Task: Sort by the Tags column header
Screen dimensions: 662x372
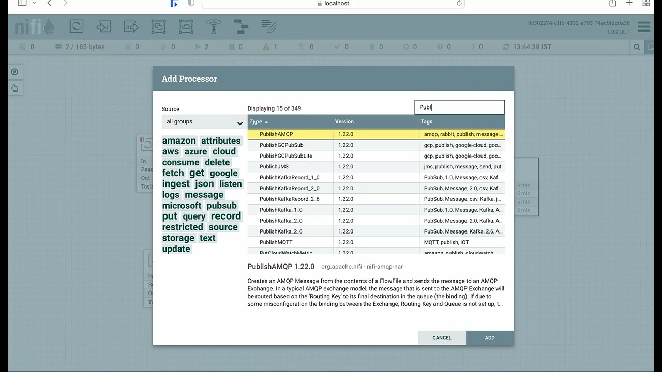Action: point(462,122)
